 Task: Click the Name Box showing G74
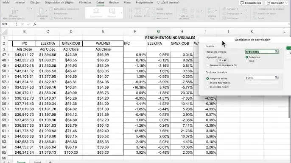pyautogui.click(x=8, y=24)
